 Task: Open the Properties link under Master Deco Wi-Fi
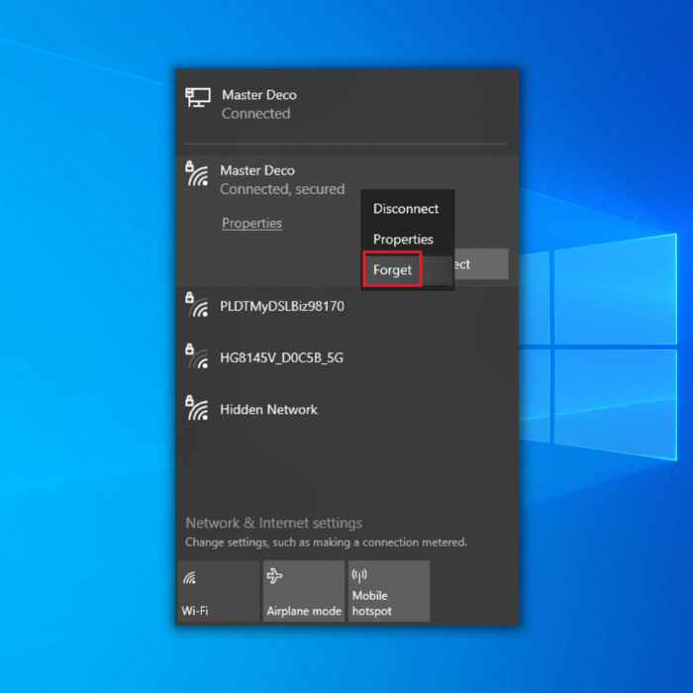click(251, 223)
